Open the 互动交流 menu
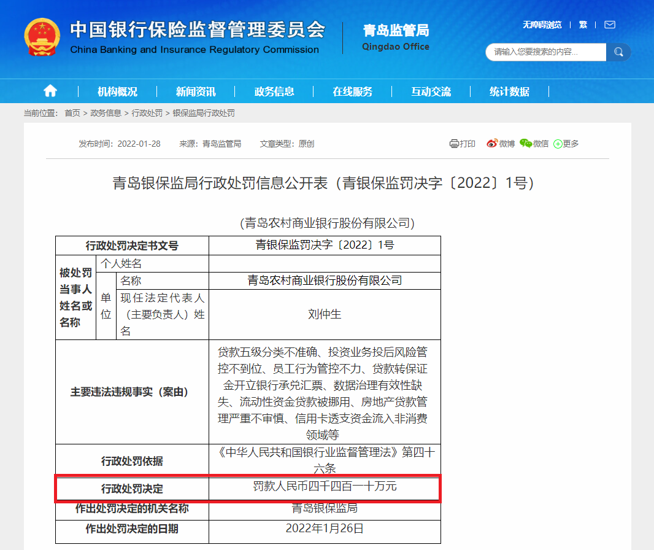Image resolution: width=654 pixels, height=550 pixels. click(x=431, y=91)
